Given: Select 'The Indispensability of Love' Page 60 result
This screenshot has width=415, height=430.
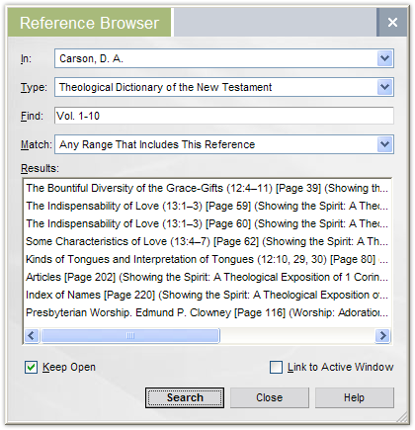Looking at the screenshot, I should (207, 223).
